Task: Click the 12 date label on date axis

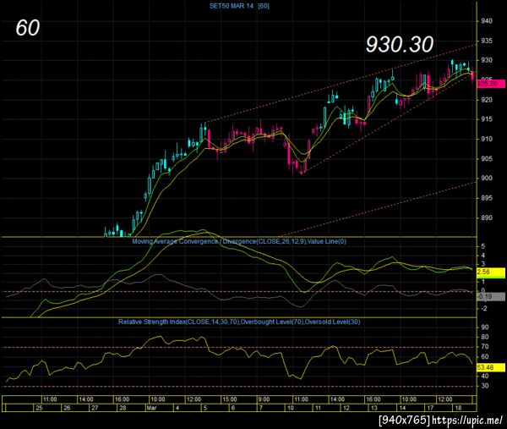Action: (346, 408)
